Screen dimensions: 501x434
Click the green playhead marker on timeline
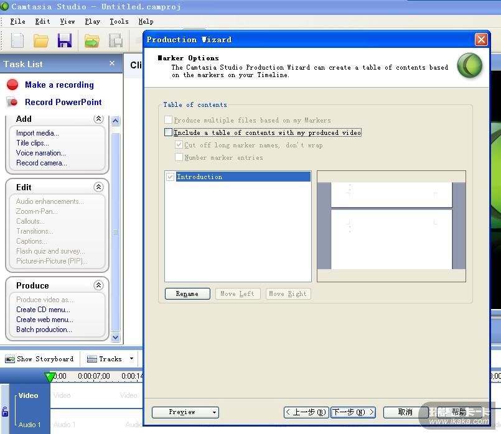click(x=50, y=377)
